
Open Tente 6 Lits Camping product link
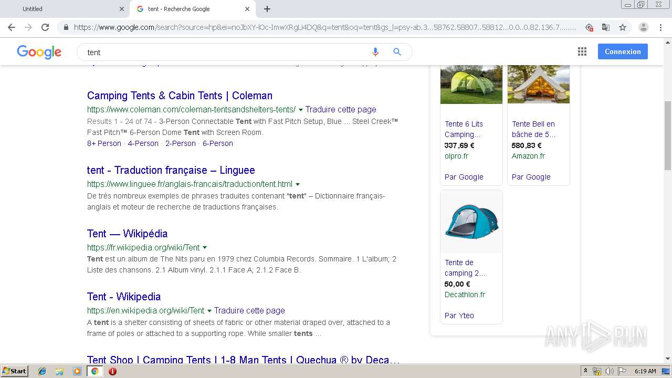464,129
